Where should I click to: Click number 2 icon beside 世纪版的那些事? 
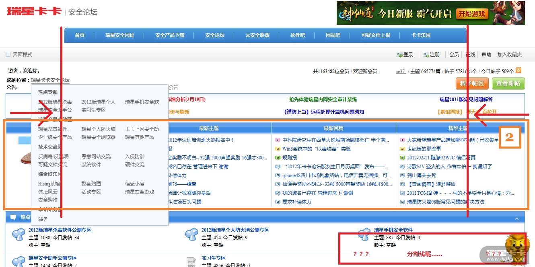(x=402, y=149)
